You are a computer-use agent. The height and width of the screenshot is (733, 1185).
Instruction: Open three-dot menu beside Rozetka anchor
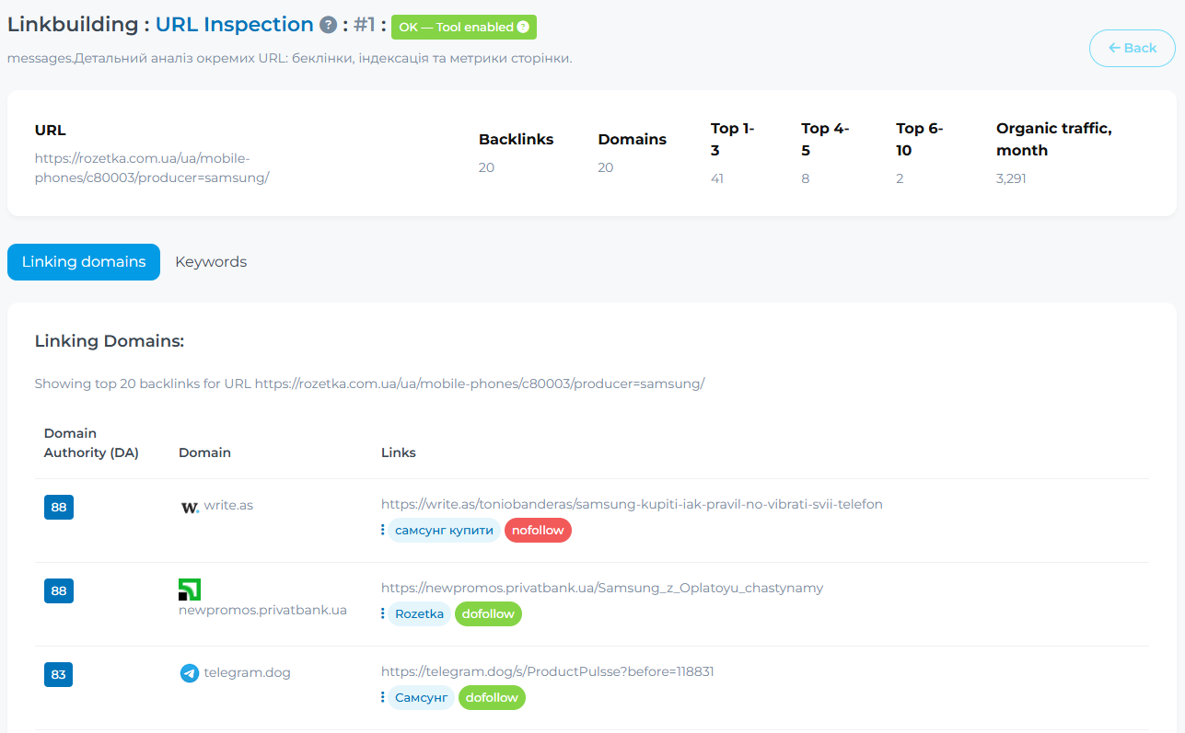pos(382,613)
